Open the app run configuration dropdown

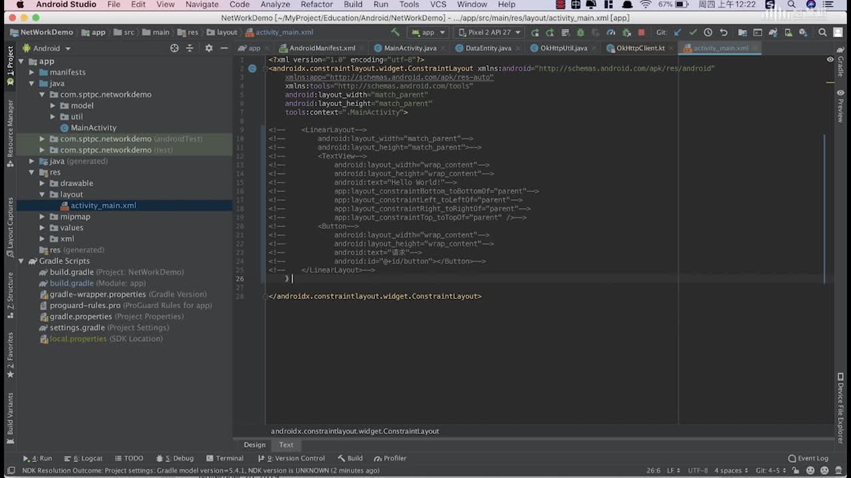(x=428, y=32)
